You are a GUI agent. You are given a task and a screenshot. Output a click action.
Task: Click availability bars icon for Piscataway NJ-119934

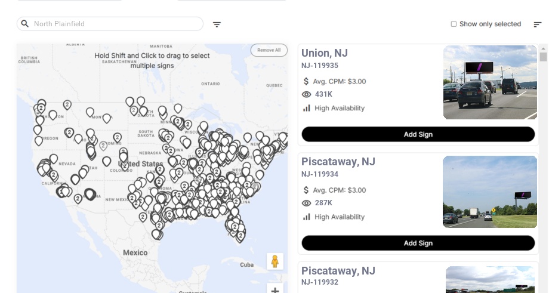point(307,217)
